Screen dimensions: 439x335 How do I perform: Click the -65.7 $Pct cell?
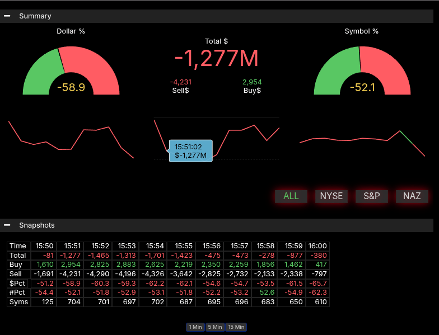point(317,283)
